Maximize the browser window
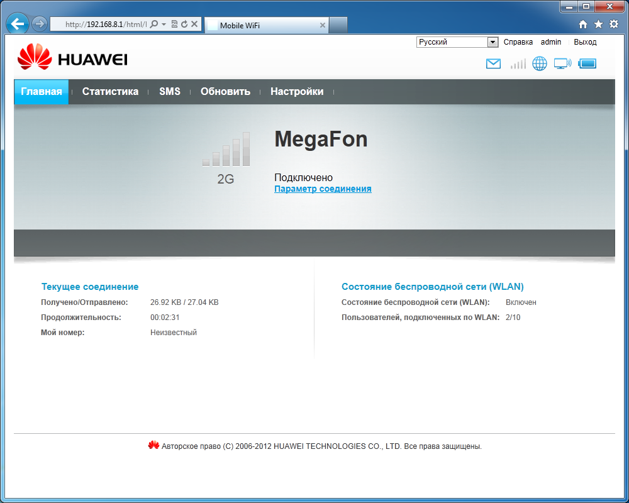 [586, 7]
